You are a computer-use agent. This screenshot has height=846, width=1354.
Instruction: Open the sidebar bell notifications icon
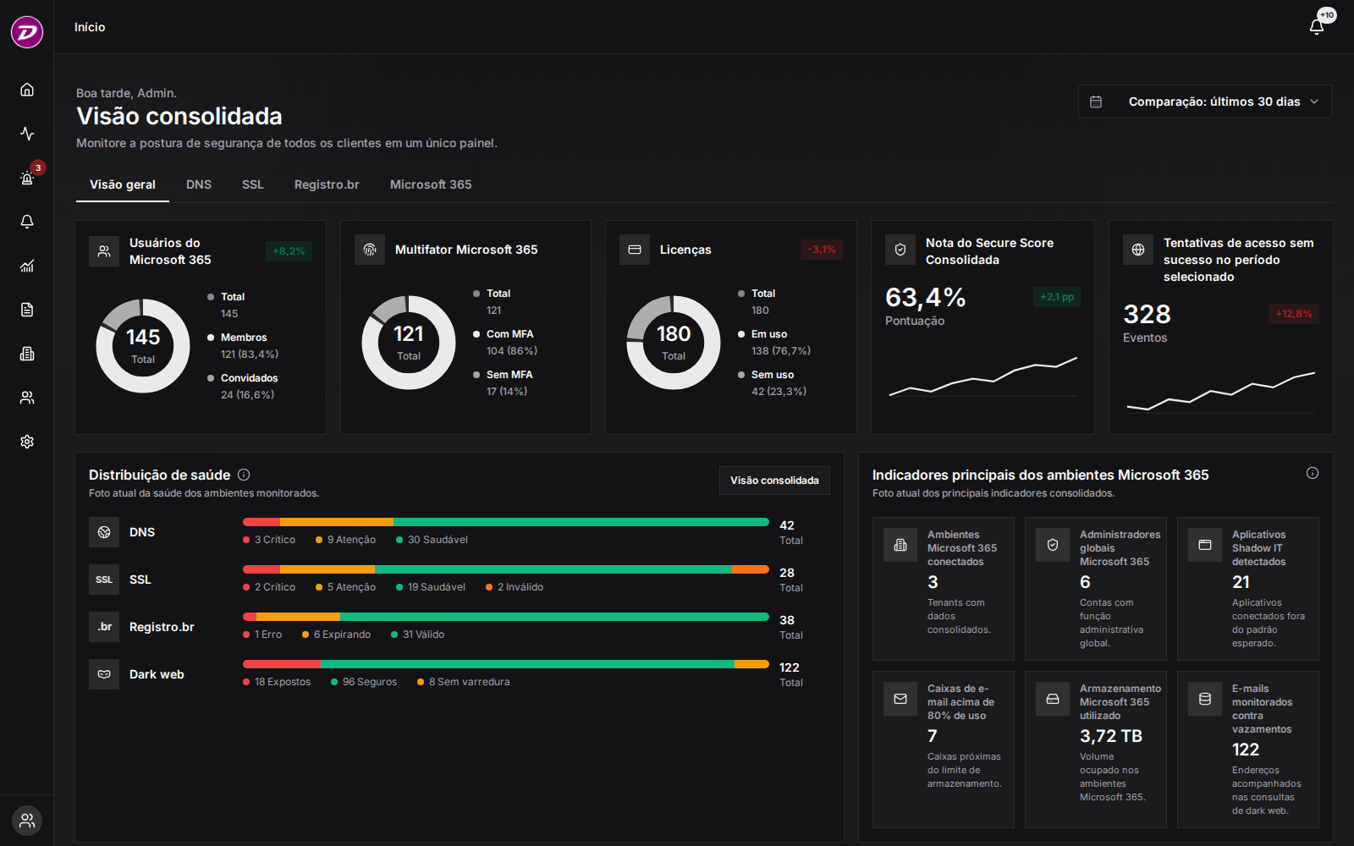[27, 222]
